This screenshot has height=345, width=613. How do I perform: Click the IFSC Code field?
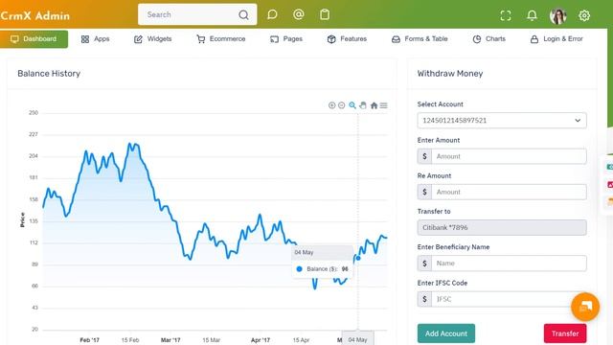509,299
